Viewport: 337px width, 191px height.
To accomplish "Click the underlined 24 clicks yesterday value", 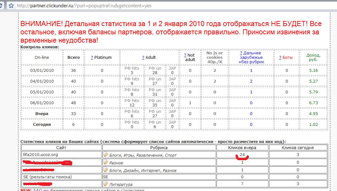I will point(242,155).
